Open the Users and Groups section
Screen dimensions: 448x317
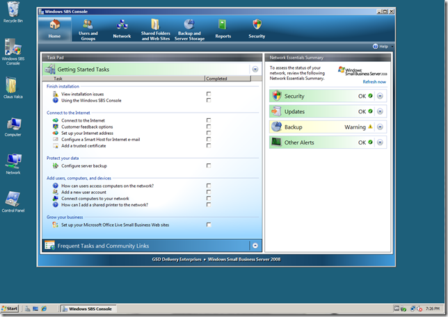(x=88, y=29)
